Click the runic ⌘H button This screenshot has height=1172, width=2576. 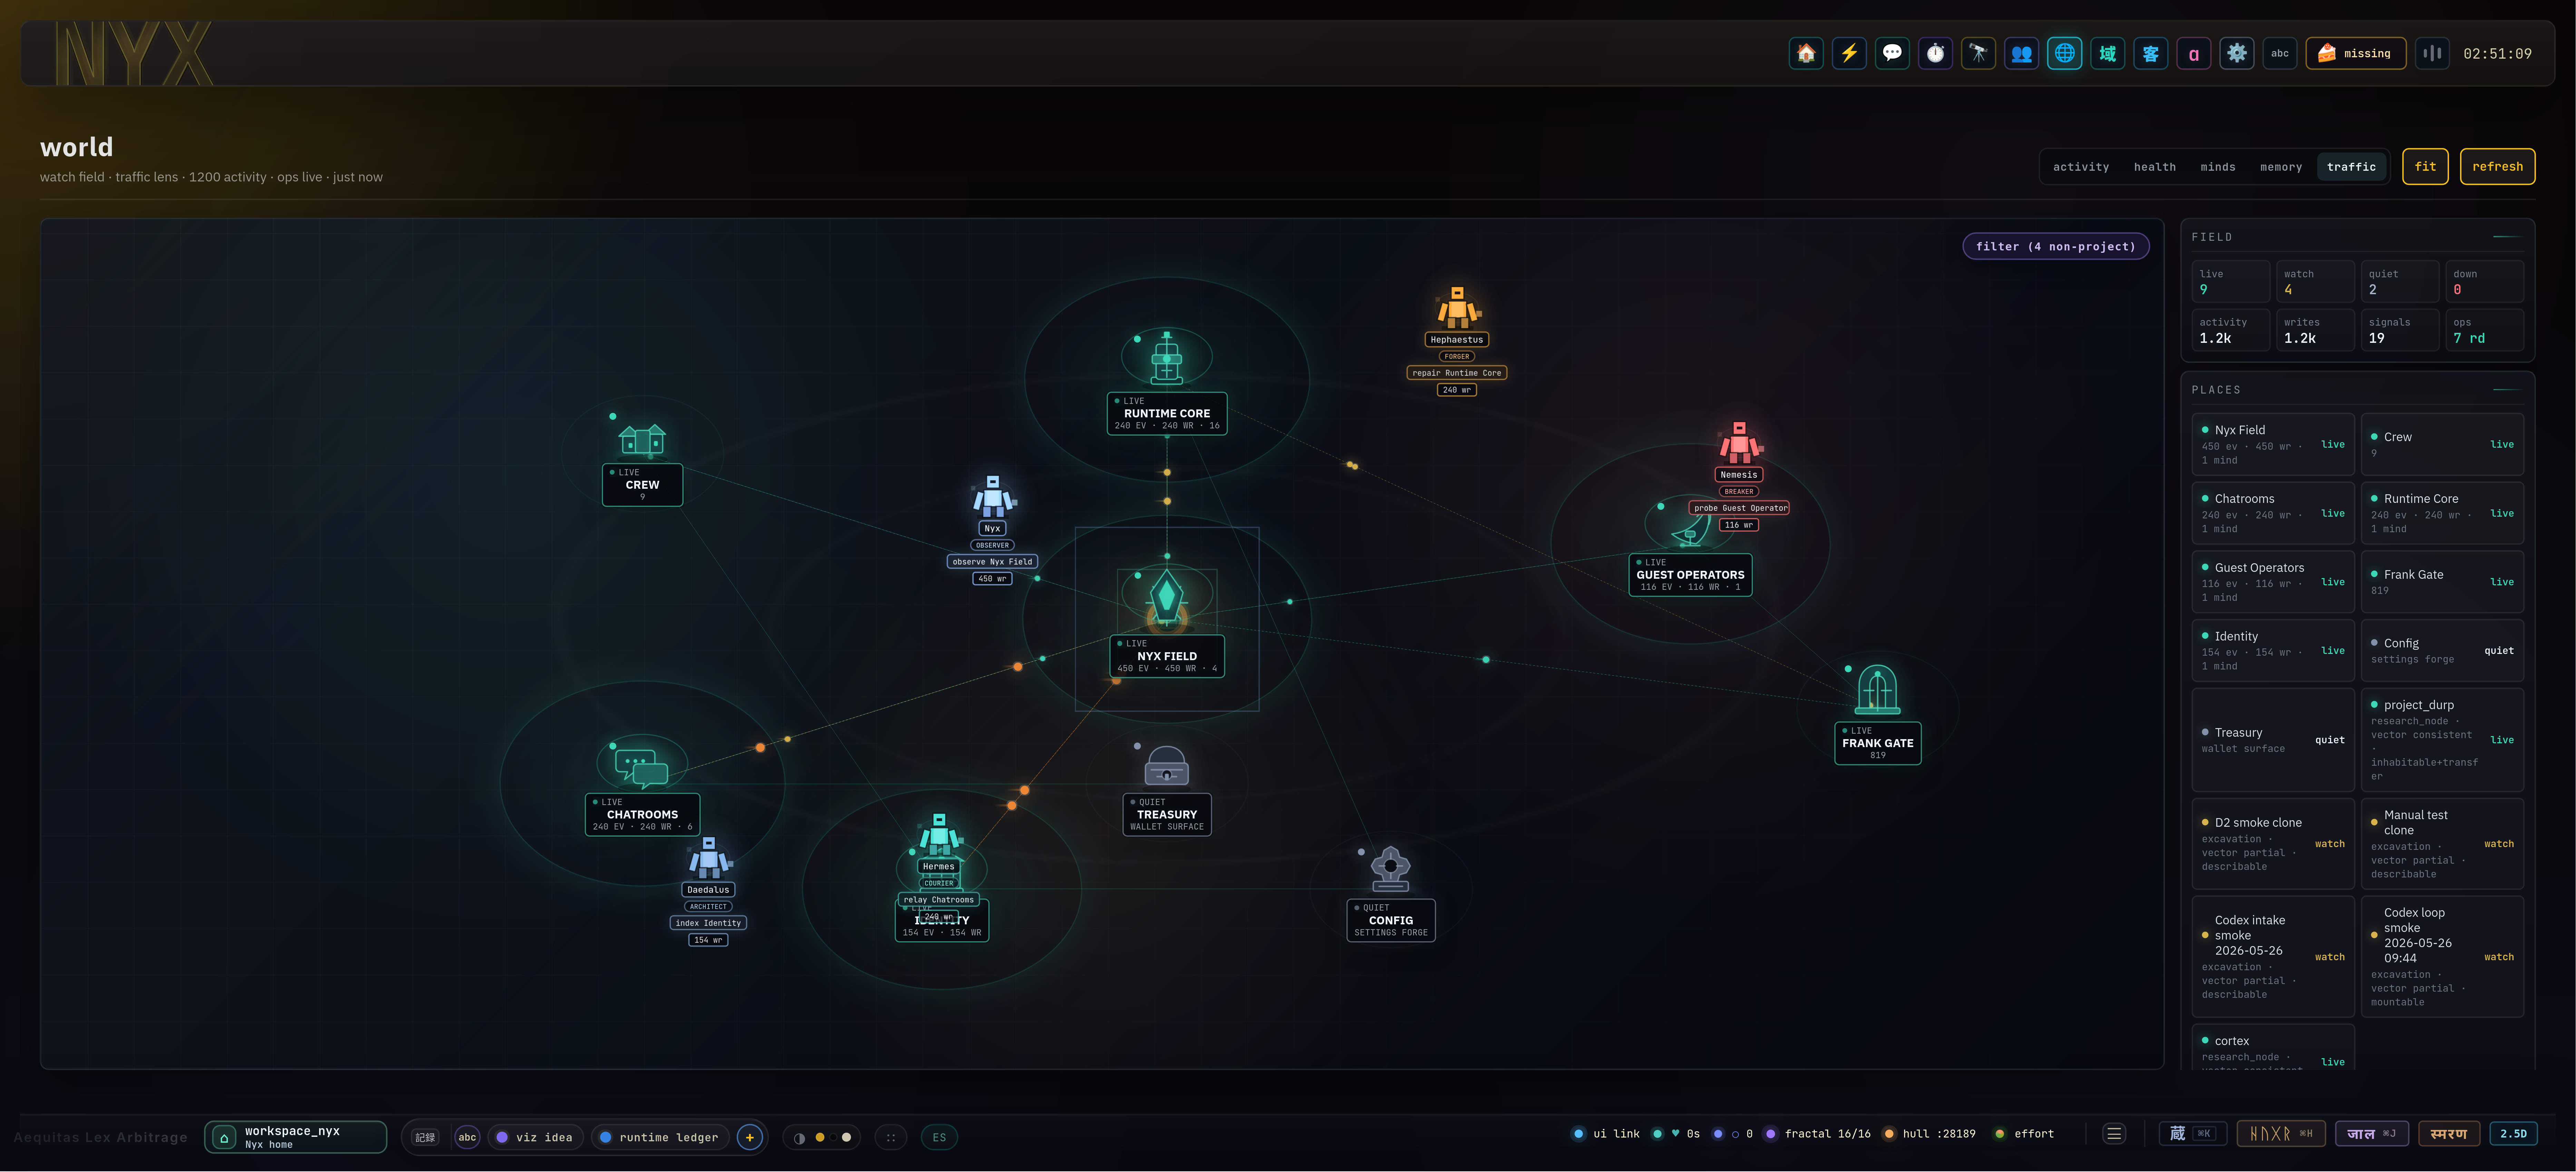2281,1134
